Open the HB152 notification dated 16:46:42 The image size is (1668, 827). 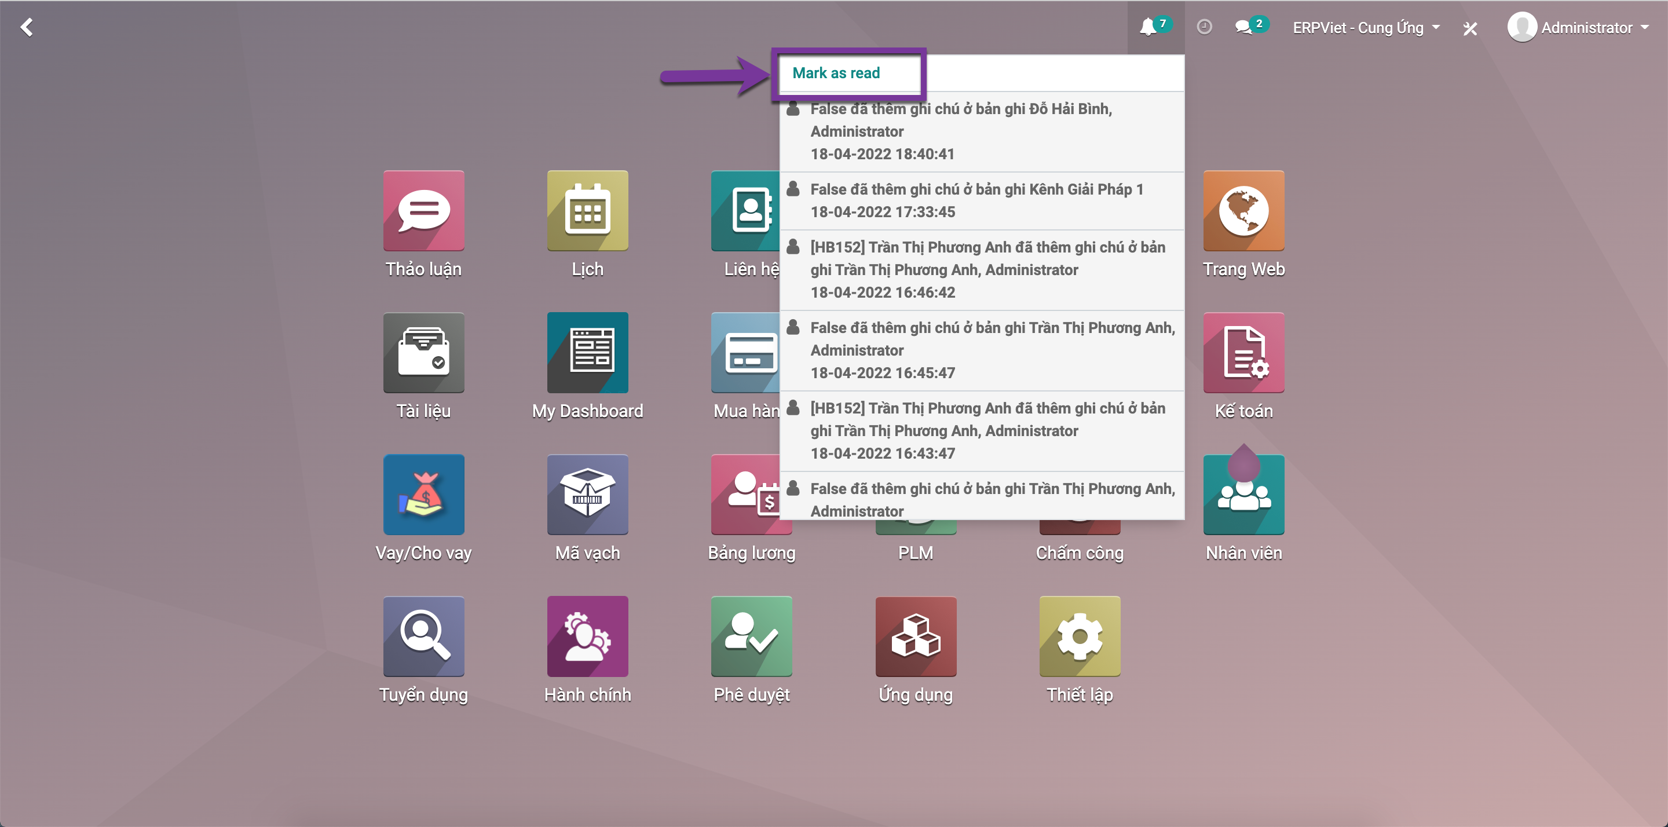coord(982,270)
